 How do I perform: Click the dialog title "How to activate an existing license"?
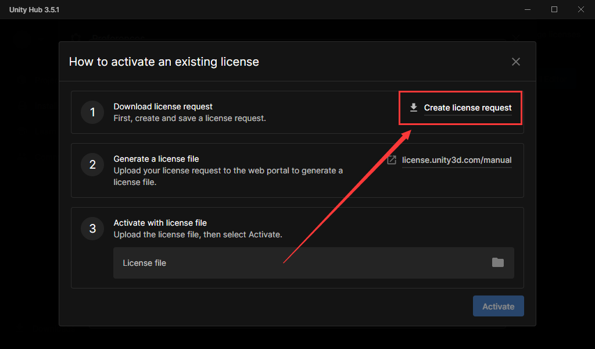(164, 62)
